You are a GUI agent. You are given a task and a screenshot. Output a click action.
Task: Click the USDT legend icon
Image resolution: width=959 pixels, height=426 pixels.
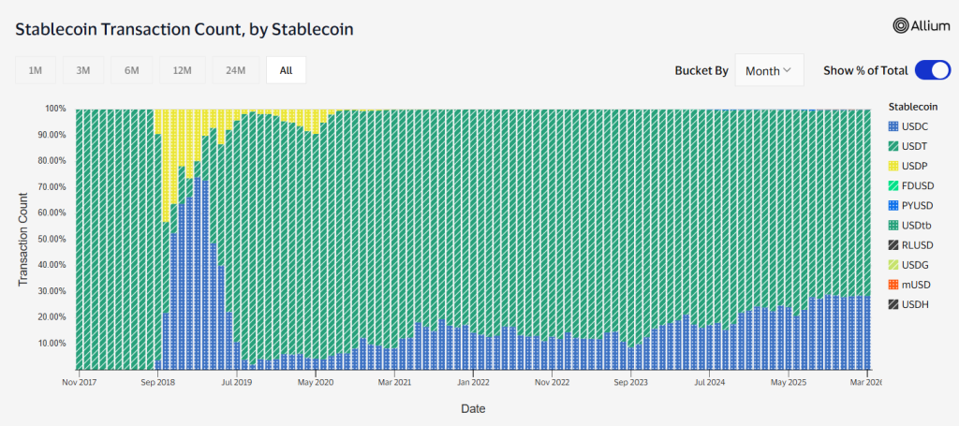click(893, 146)
